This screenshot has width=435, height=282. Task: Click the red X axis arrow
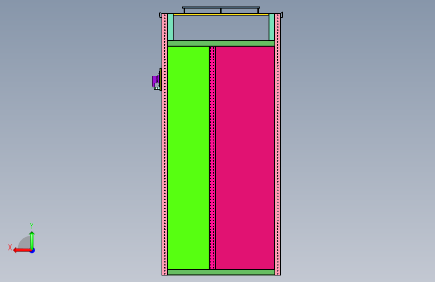22,250
